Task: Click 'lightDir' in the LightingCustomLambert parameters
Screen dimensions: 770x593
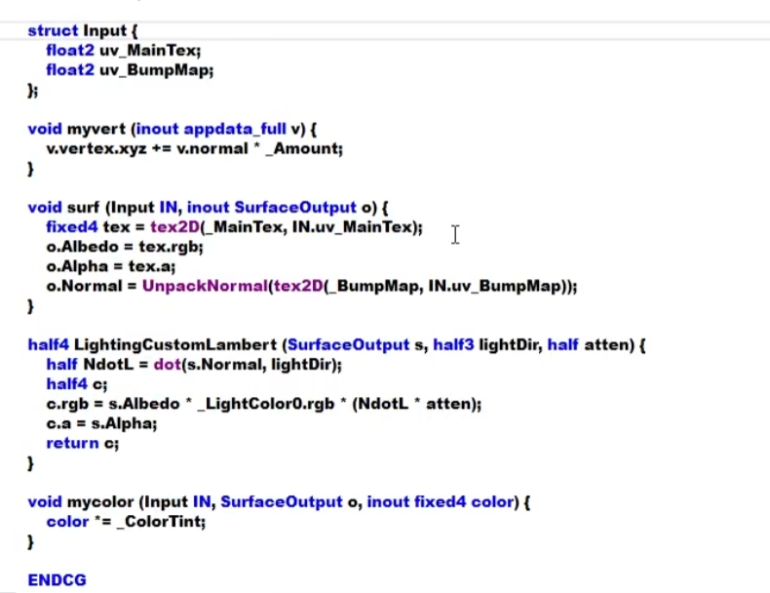Action: 509,344
